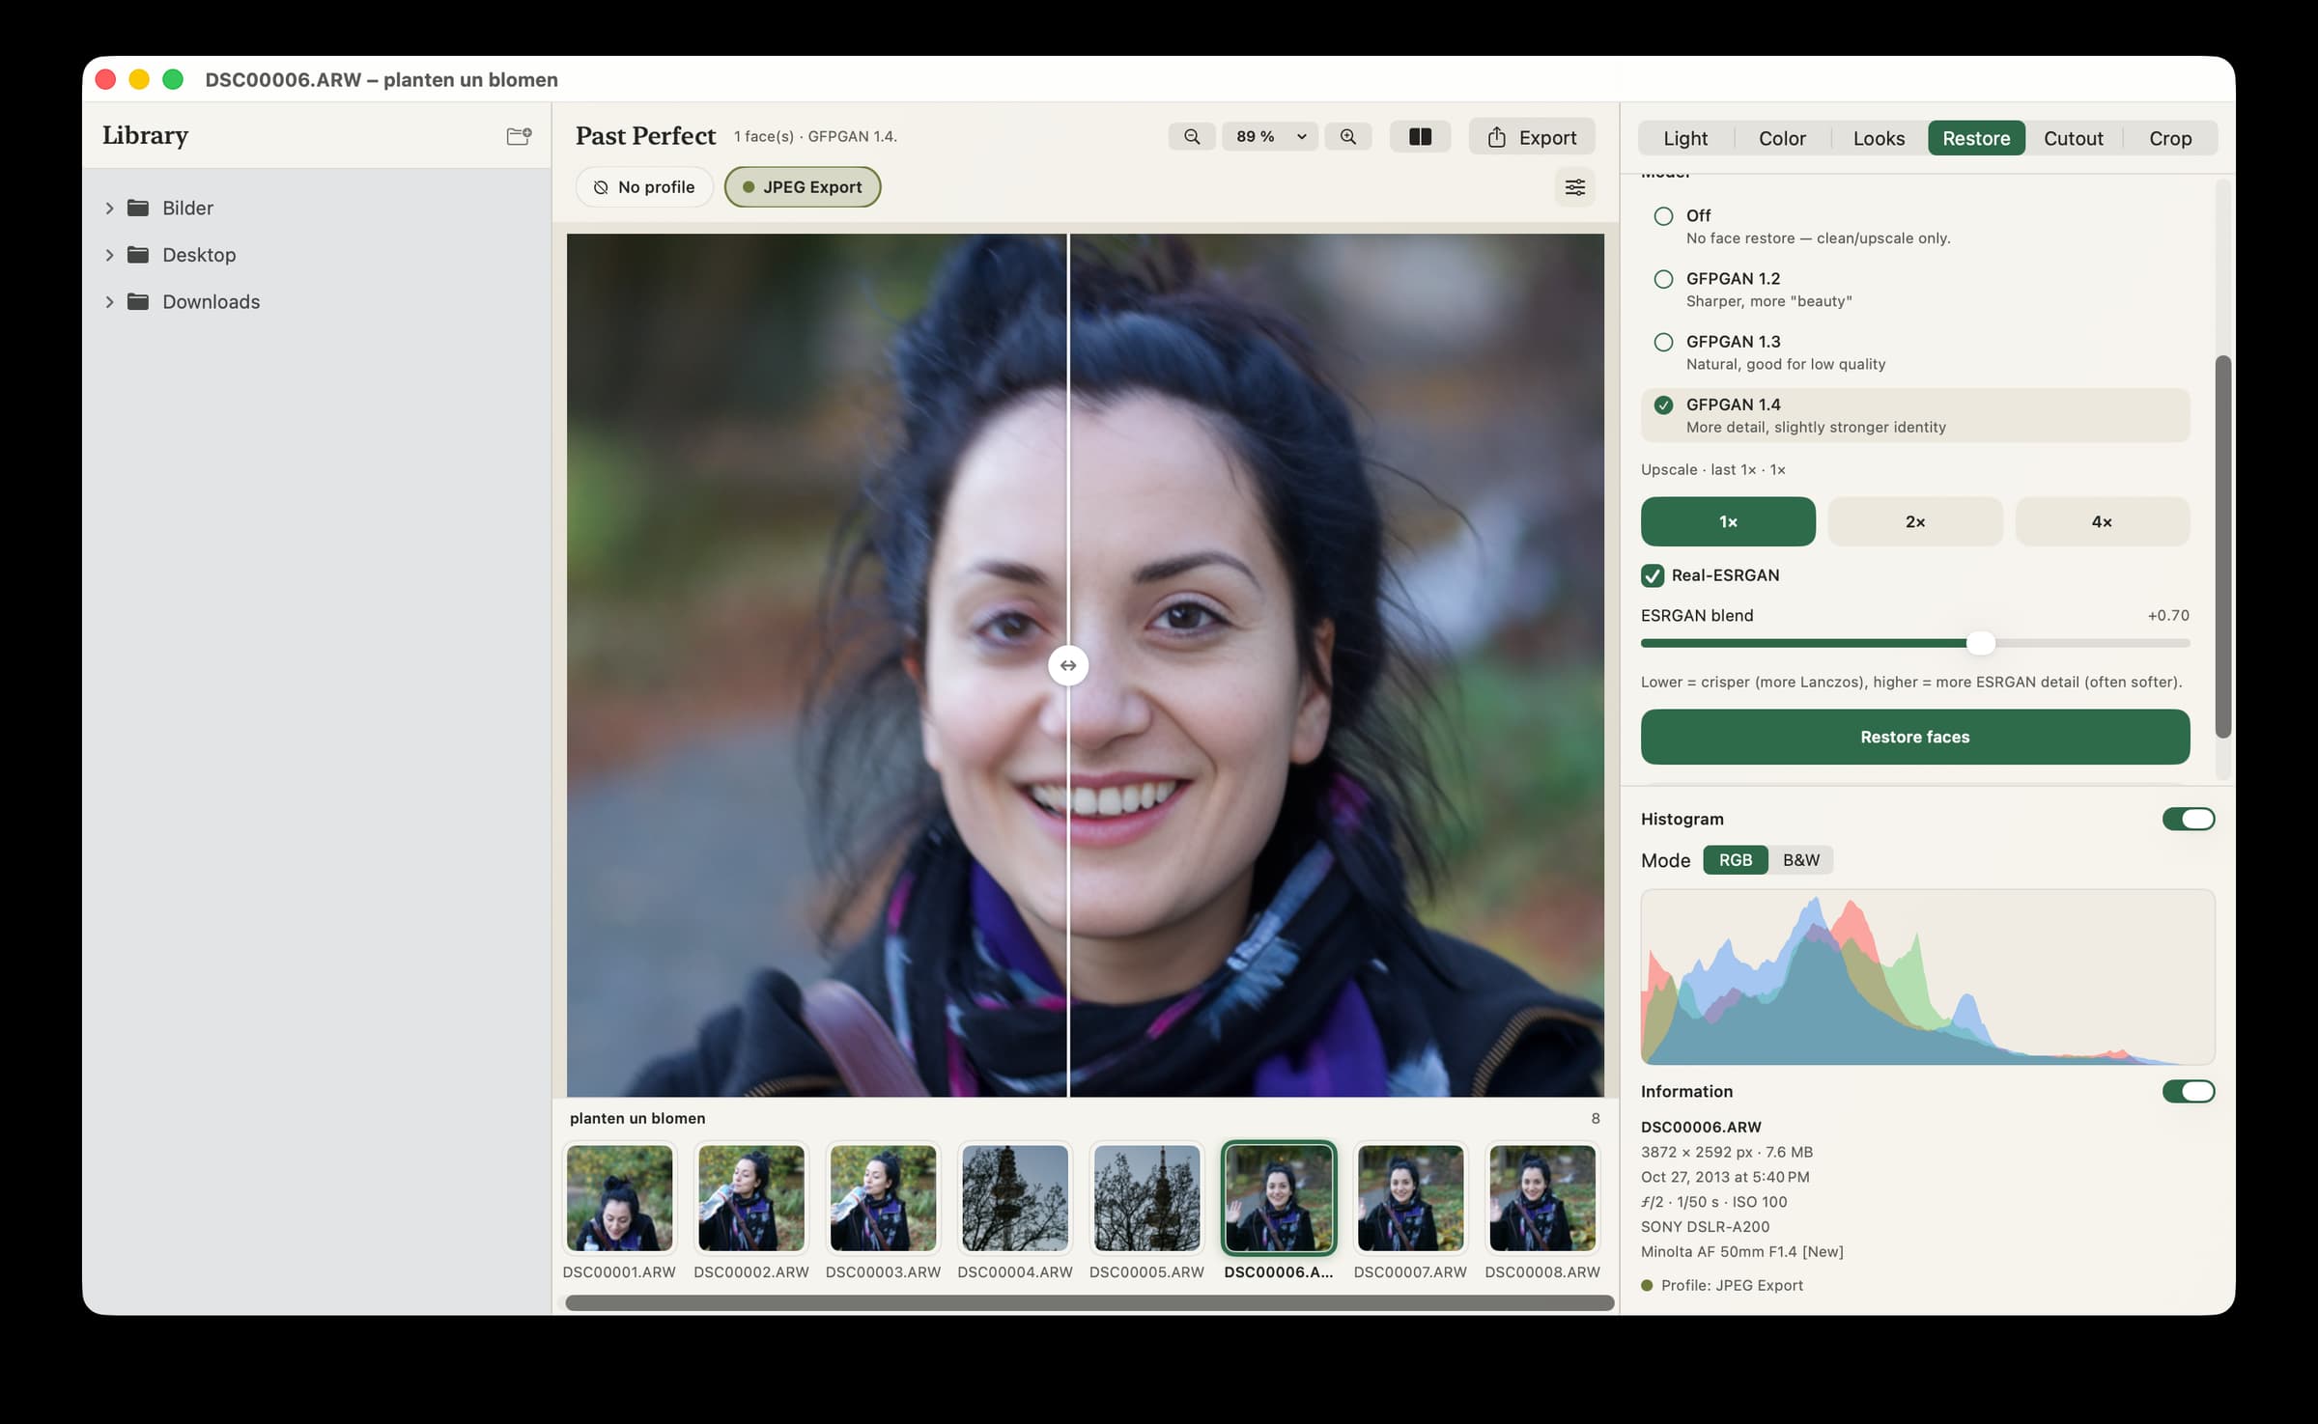Click the No profile chip

pos(644,187)
